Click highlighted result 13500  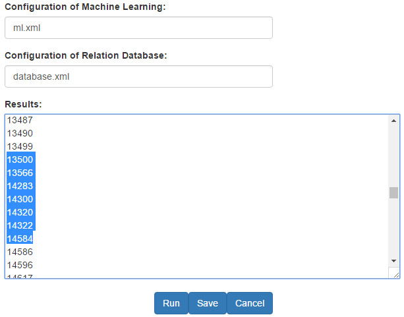(x=20, y=159)
